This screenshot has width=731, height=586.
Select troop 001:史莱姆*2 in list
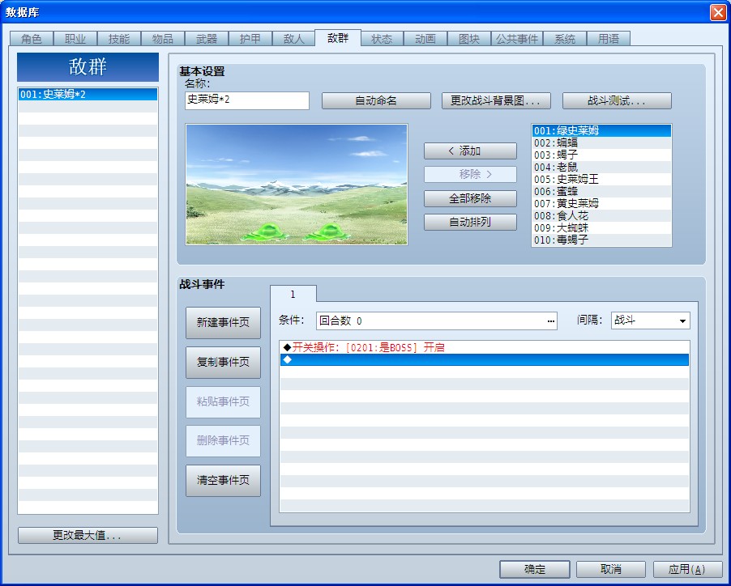click(x=88, y=95)
